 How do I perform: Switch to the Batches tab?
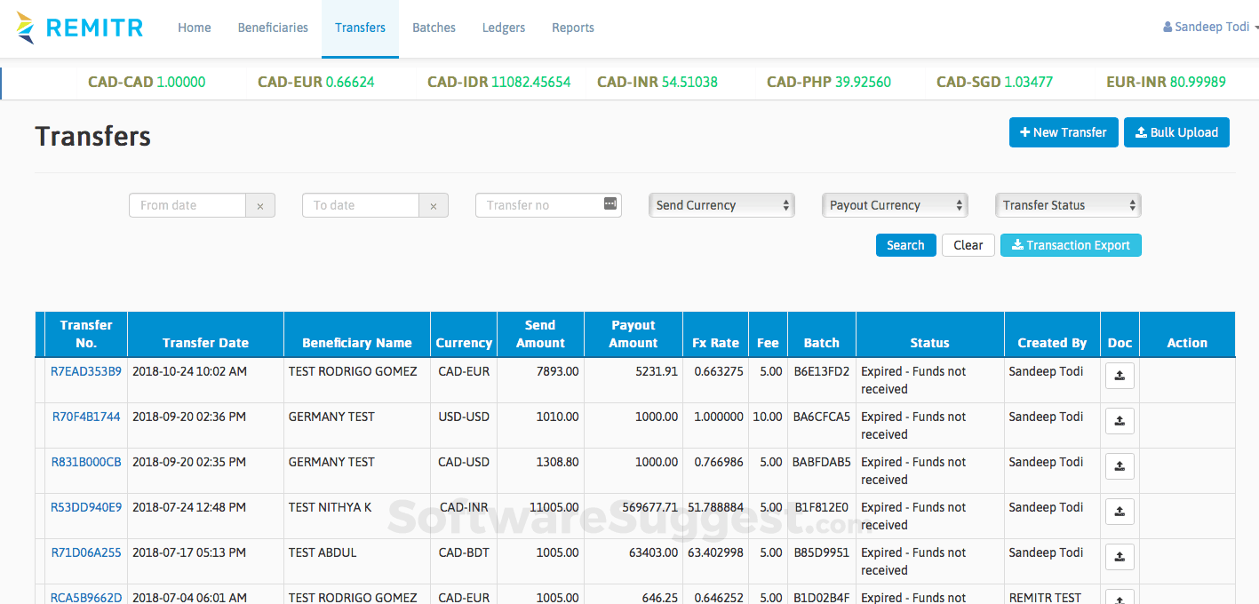pos(434,27)
